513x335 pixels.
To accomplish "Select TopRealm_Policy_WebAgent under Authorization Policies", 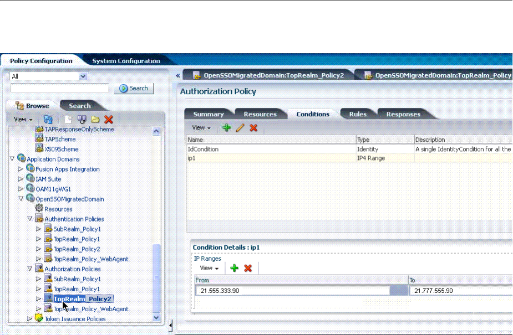I will click(x=91, y=309).
